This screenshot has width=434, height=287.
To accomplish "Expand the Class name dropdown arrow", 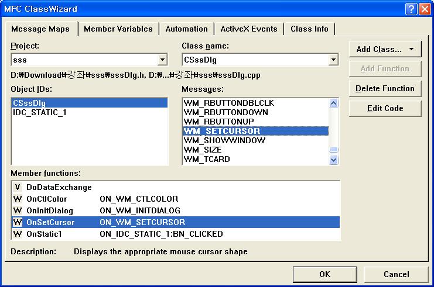I will [x=333, y=60].
